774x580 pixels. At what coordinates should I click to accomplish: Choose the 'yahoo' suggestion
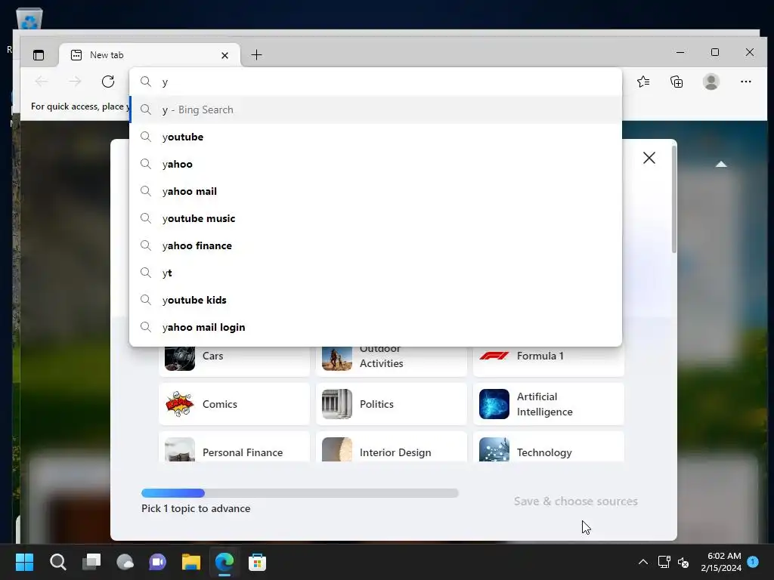click(x=376, y=164)
